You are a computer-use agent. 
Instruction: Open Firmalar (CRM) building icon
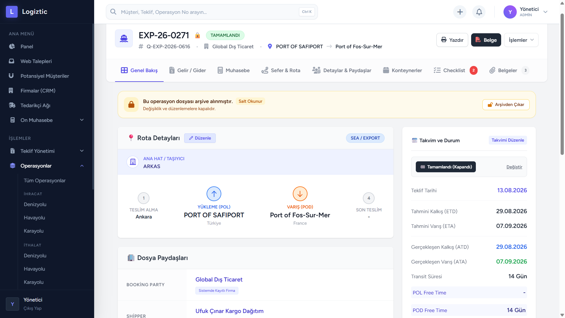pos(11,91)
